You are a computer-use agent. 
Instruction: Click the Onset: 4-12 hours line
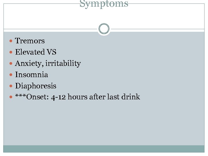point(77,97)
